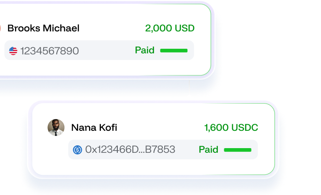Click Nana Kofi's profile photo
Viewport: 321px width, 195px height.
(x=56, y=127)
